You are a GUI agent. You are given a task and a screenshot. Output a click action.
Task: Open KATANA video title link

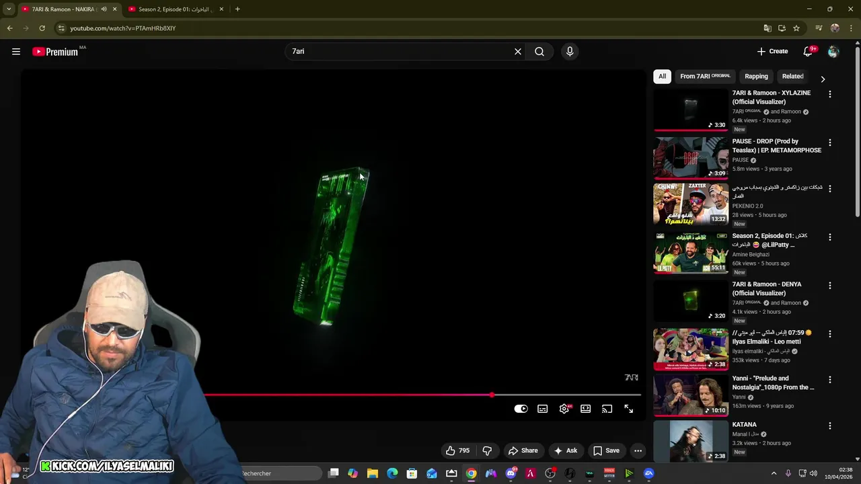click(744, 425)
